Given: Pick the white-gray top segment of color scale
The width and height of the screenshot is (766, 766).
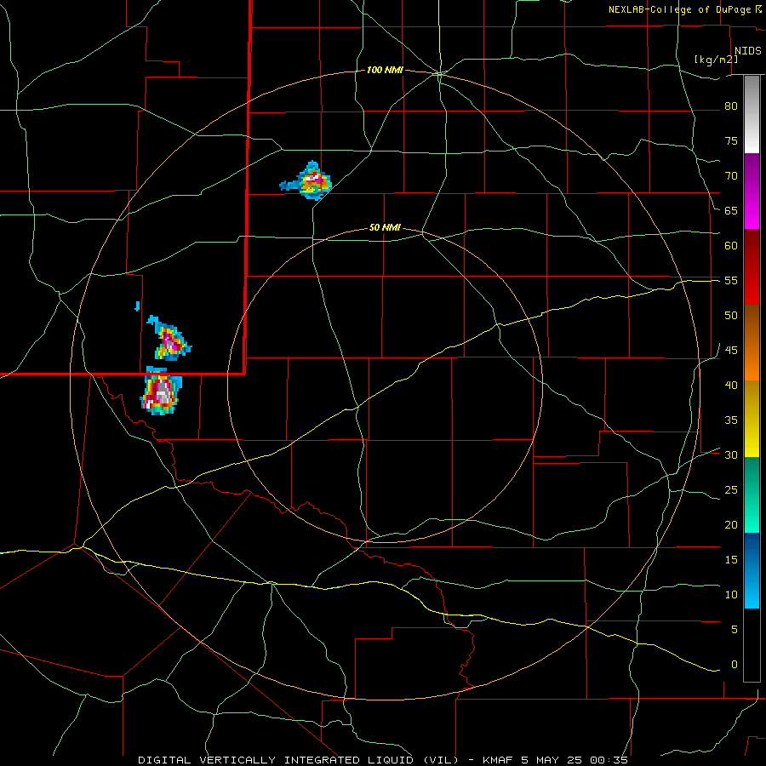Looking at the screenshot, I should click(x=752, y=115).
